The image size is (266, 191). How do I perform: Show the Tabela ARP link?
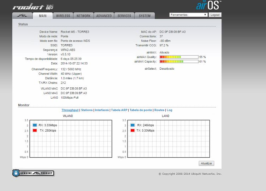[x=119, y=110]
